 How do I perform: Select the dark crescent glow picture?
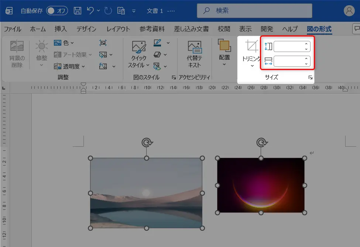[x=261, y=185]
